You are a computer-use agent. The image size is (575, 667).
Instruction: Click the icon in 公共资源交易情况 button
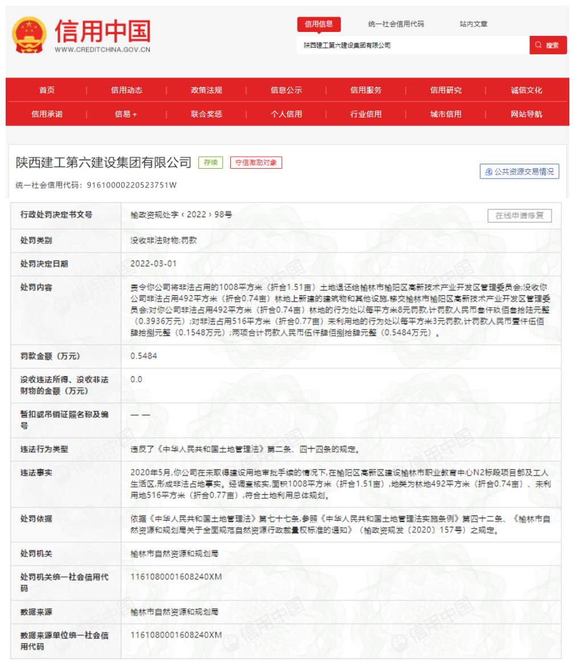(x=489, y=172)
